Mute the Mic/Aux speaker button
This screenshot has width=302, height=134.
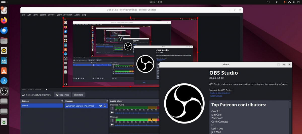(x=112, y=124)
